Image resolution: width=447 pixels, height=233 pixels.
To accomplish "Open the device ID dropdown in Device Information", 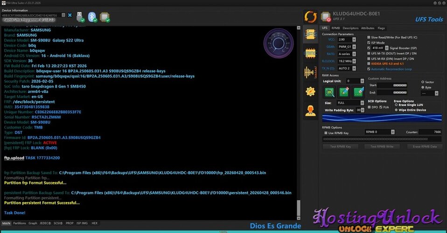I will pyautogui.click(x=63, y=15).
